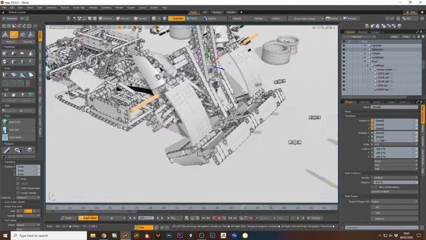Click the Graph Editor button

88,218
